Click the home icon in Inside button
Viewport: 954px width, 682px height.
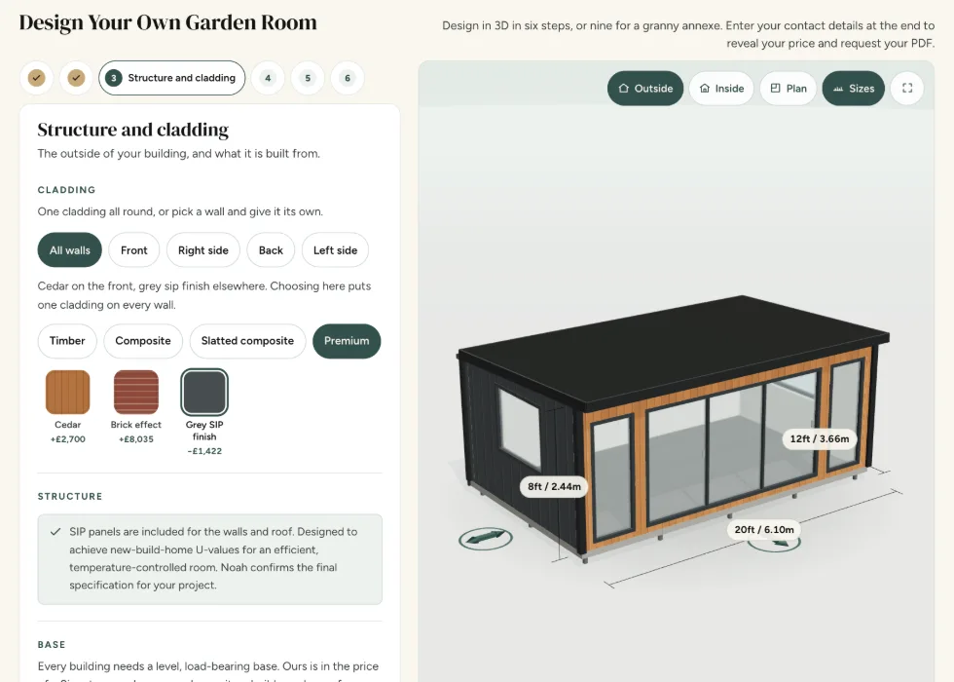coord(705,89)
